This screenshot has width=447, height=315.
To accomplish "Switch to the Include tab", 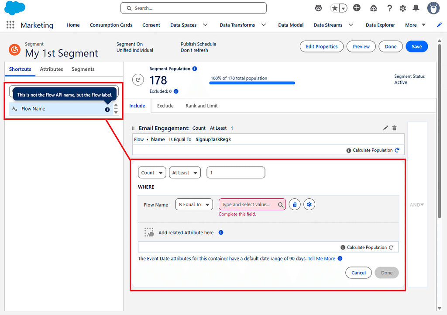I will [x=137, y=106].
